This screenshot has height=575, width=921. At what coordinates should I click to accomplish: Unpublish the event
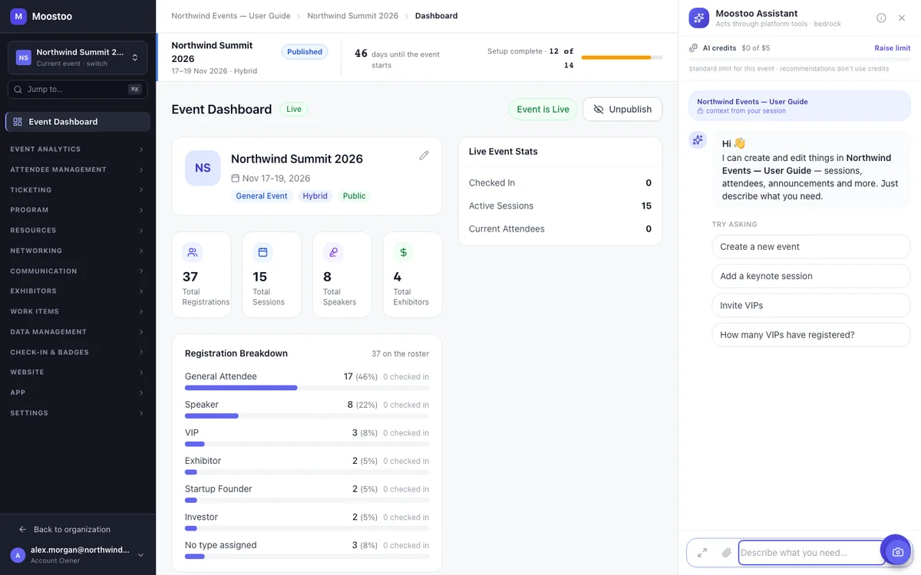click(622, 109)
